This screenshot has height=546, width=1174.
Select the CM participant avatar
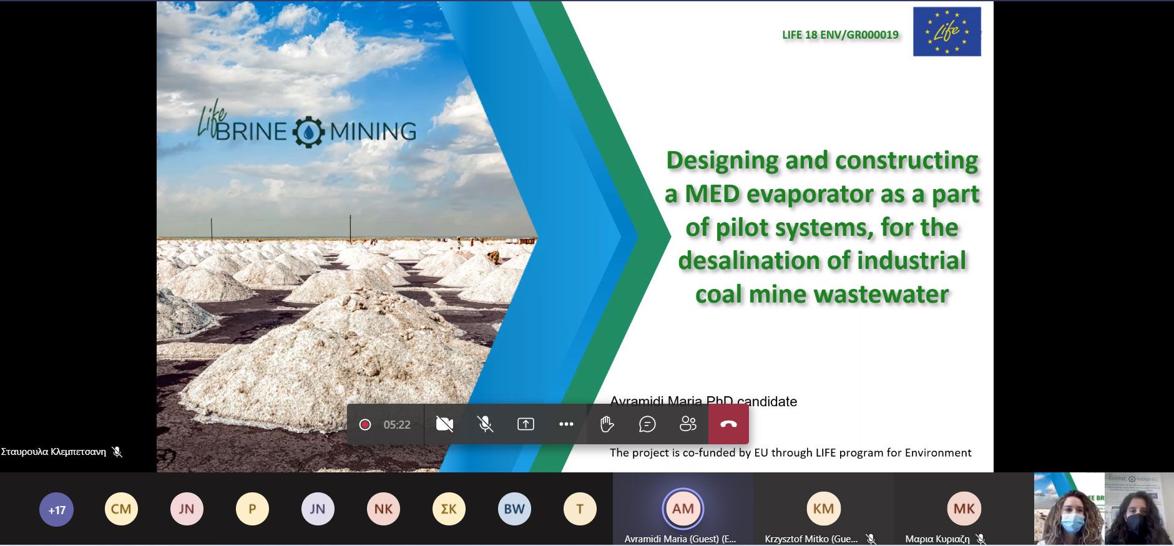pyautogui.click(x=121, y=509)
